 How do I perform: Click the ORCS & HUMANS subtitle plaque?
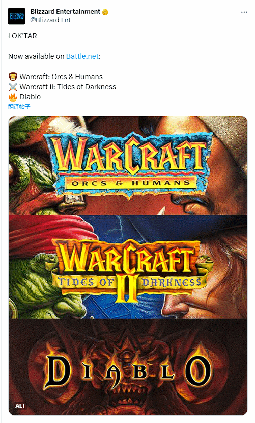click(x=130, y=184)
